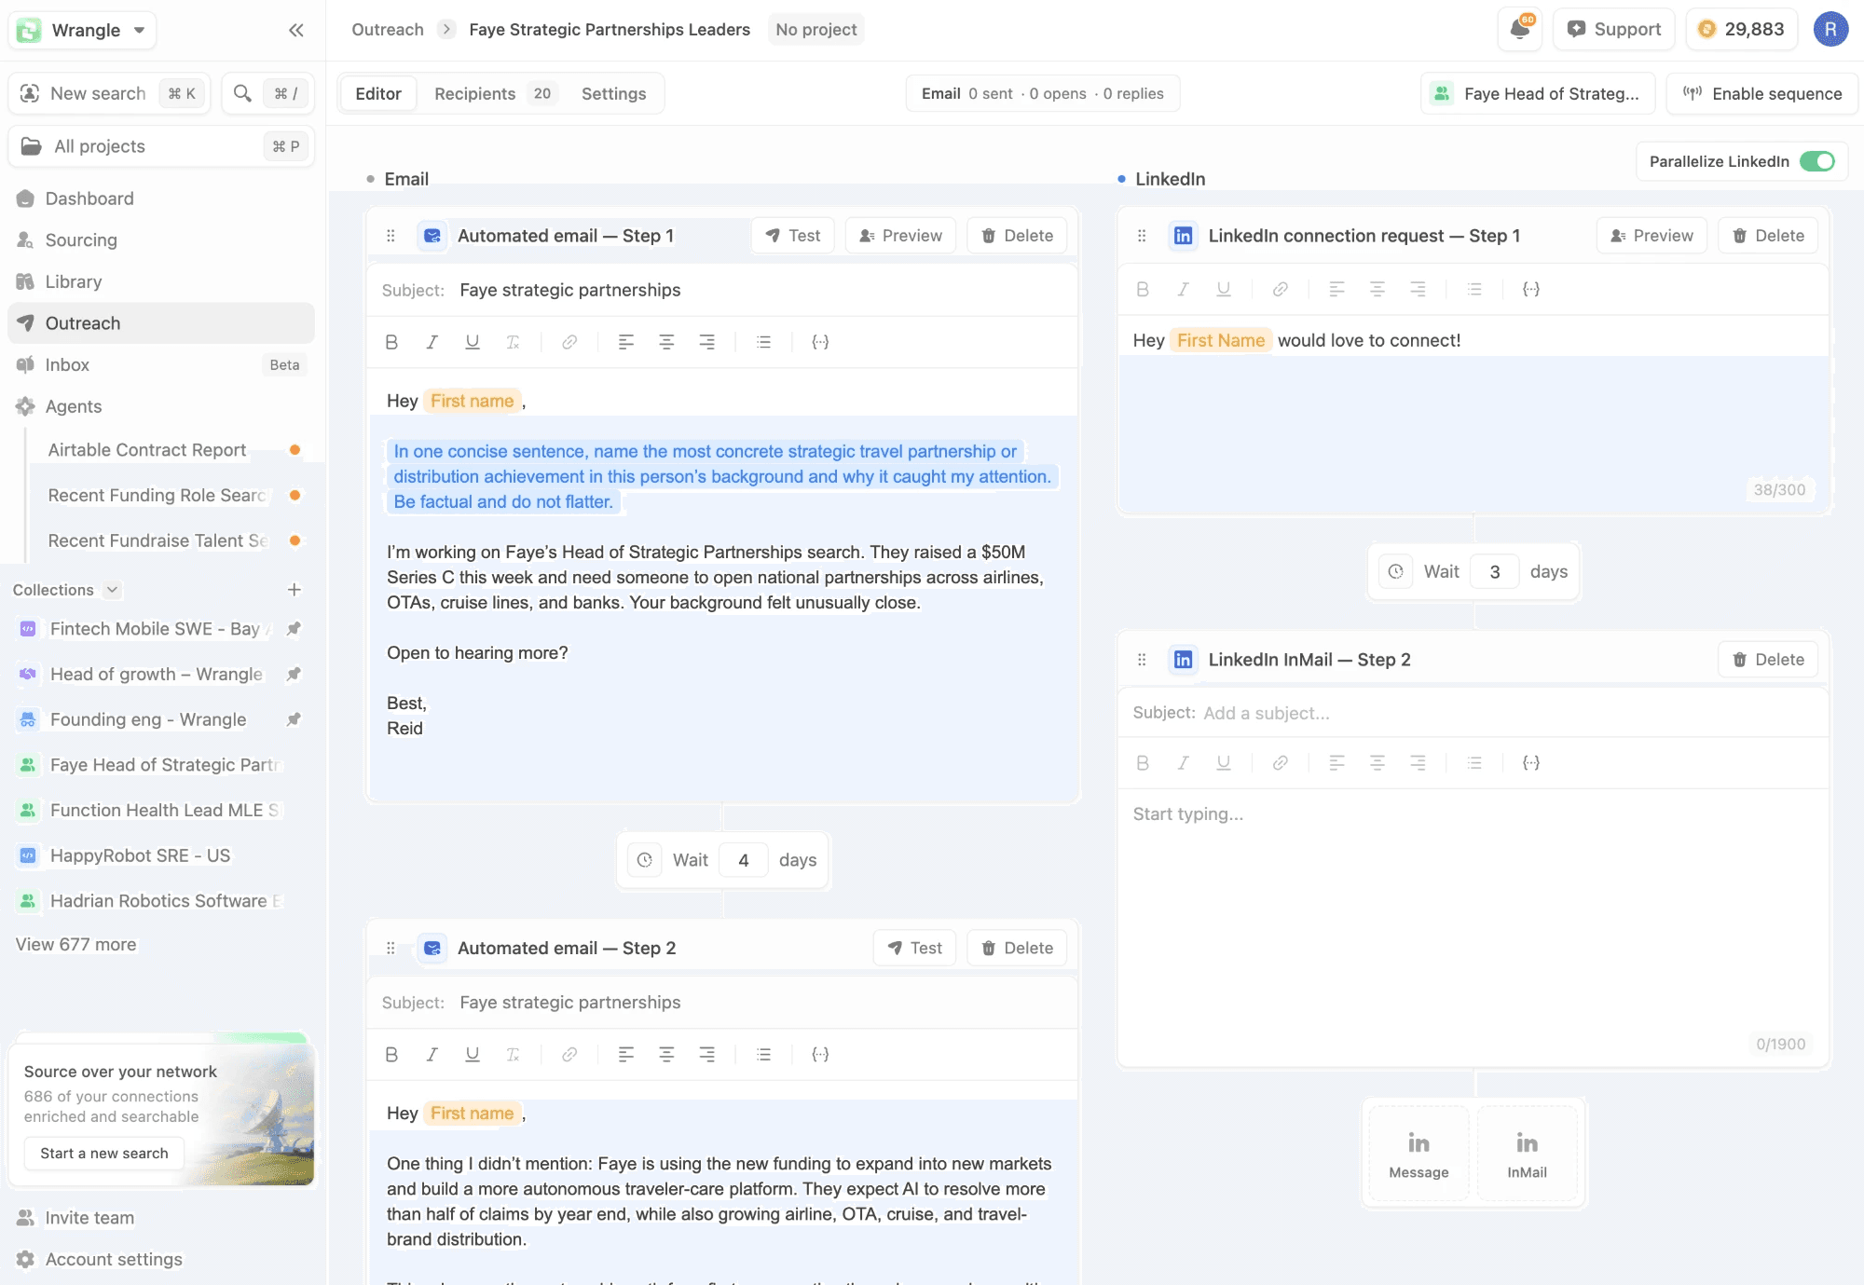Click Bold in LinkedIn connection request toolbar

(1143, 289)
